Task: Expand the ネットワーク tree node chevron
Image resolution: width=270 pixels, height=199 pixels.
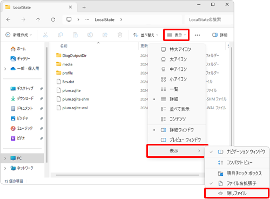Action: point(5,168)
